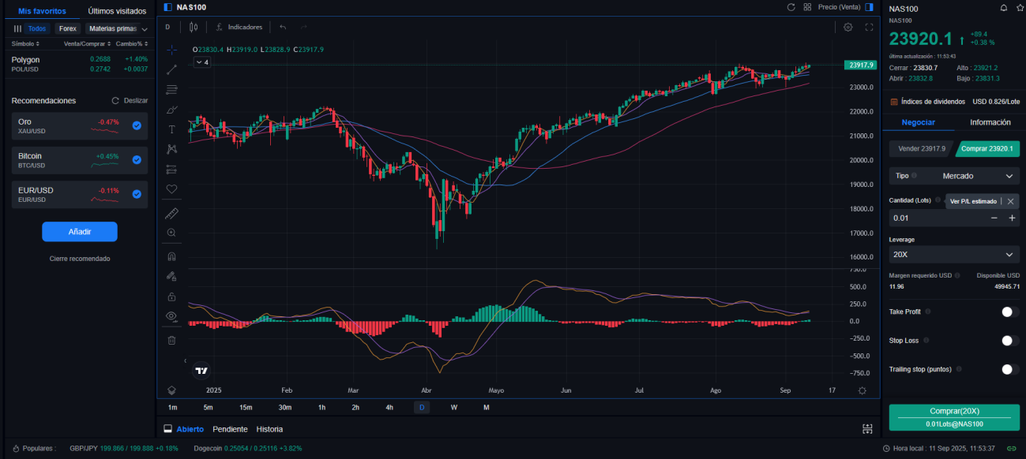Toggle the right side panel icon
The height and width of the screenshot is (459, 1026).
pos(871,7)
